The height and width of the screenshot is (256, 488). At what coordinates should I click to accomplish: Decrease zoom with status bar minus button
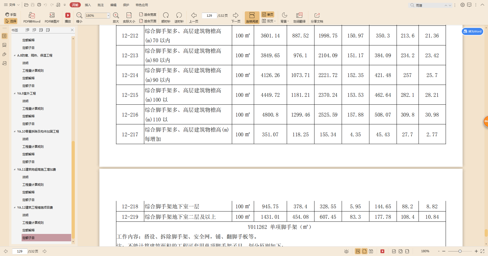click(x=444, y=251)
